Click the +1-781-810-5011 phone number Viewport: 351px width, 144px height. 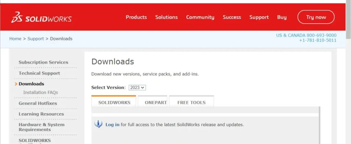pyautogui.click(x=318, y=40)
